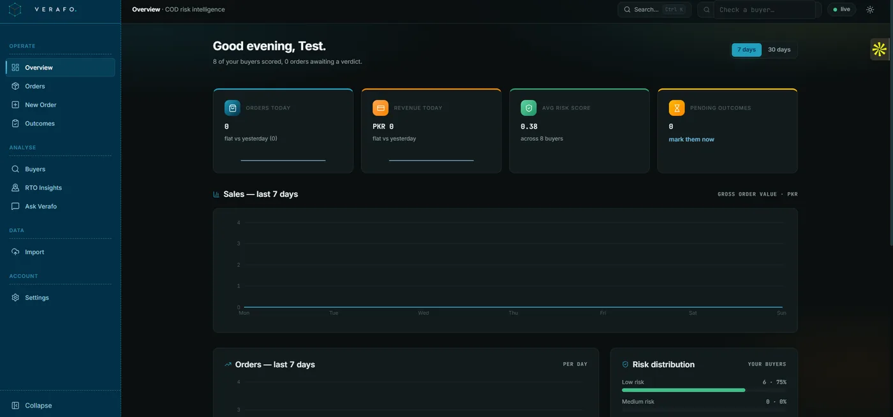
Task: Click the RTO Insights person icon
Action: click(15, 187)
